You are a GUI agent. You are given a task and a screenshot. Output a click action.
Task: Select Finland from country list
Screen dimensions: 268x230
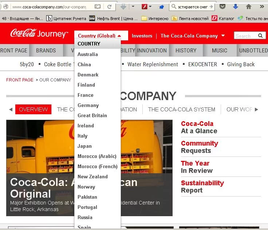(86, 85)
